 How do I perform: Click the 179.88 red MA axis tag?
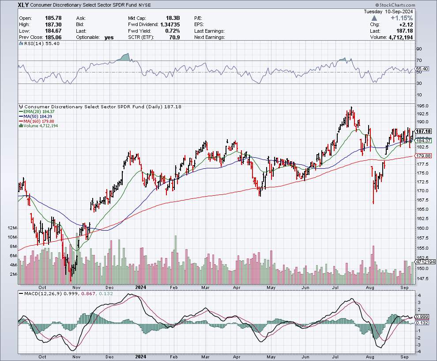423,156
